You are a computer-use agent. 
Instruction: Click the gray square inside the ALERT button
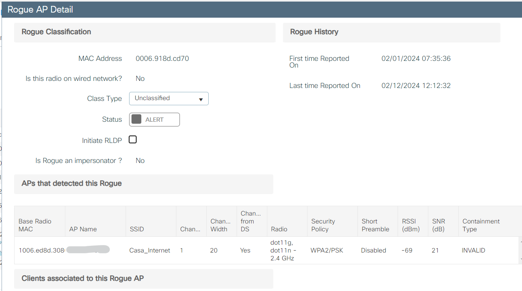pyautogui.click(x=137, y=119)
